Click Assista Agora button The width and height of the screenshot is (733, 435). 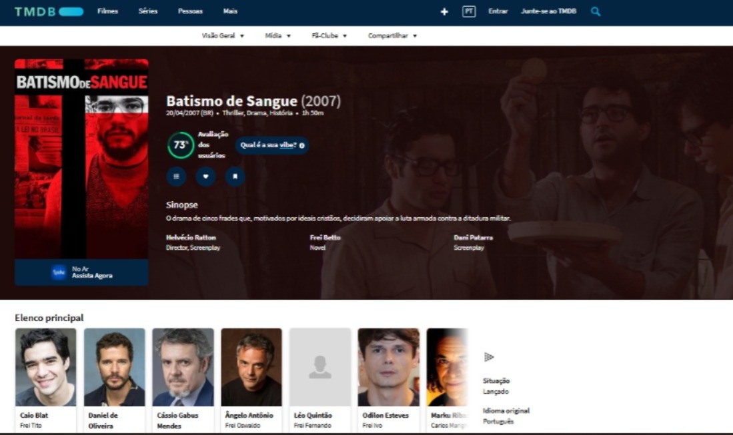point(92,276)
